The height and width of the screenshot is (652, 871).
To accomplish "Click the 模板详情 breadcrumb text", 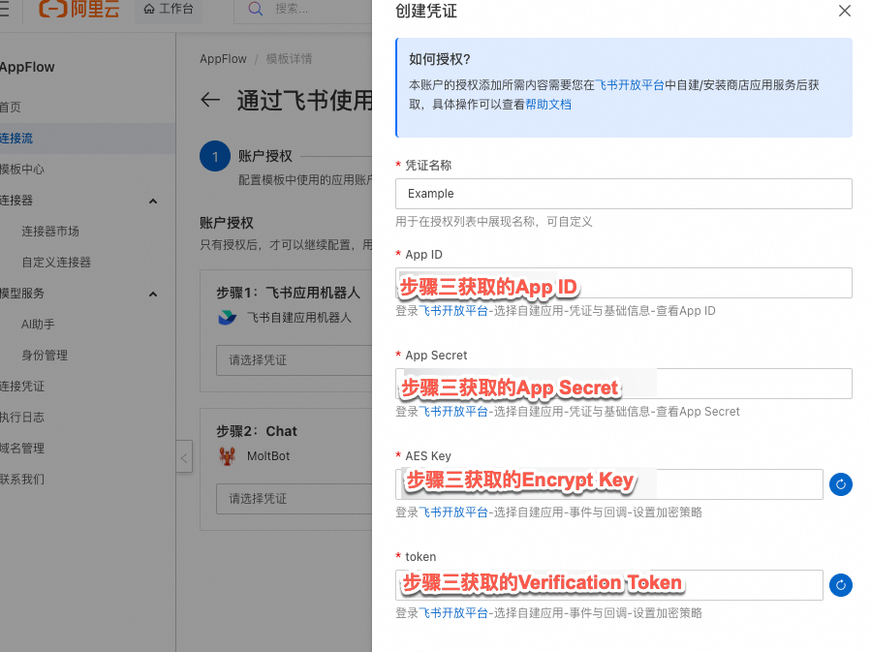I will pos(289,59).
